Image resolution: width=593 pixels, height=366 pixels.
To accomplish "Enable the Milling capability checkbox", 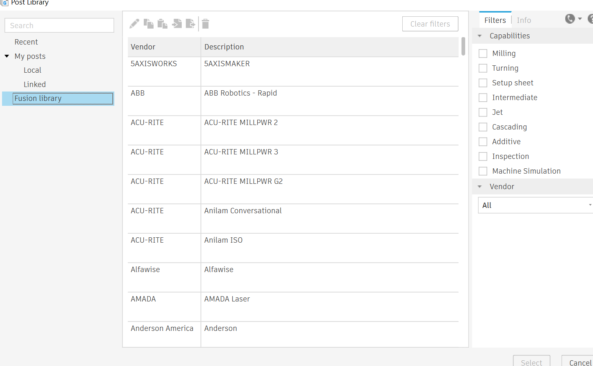I will click(x=483, y=54).
